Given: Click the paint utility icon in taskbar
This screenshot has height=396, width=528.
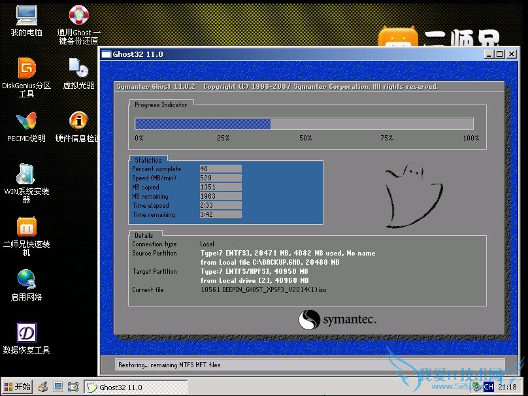Looking at the screenshot, I should point(73,386).
